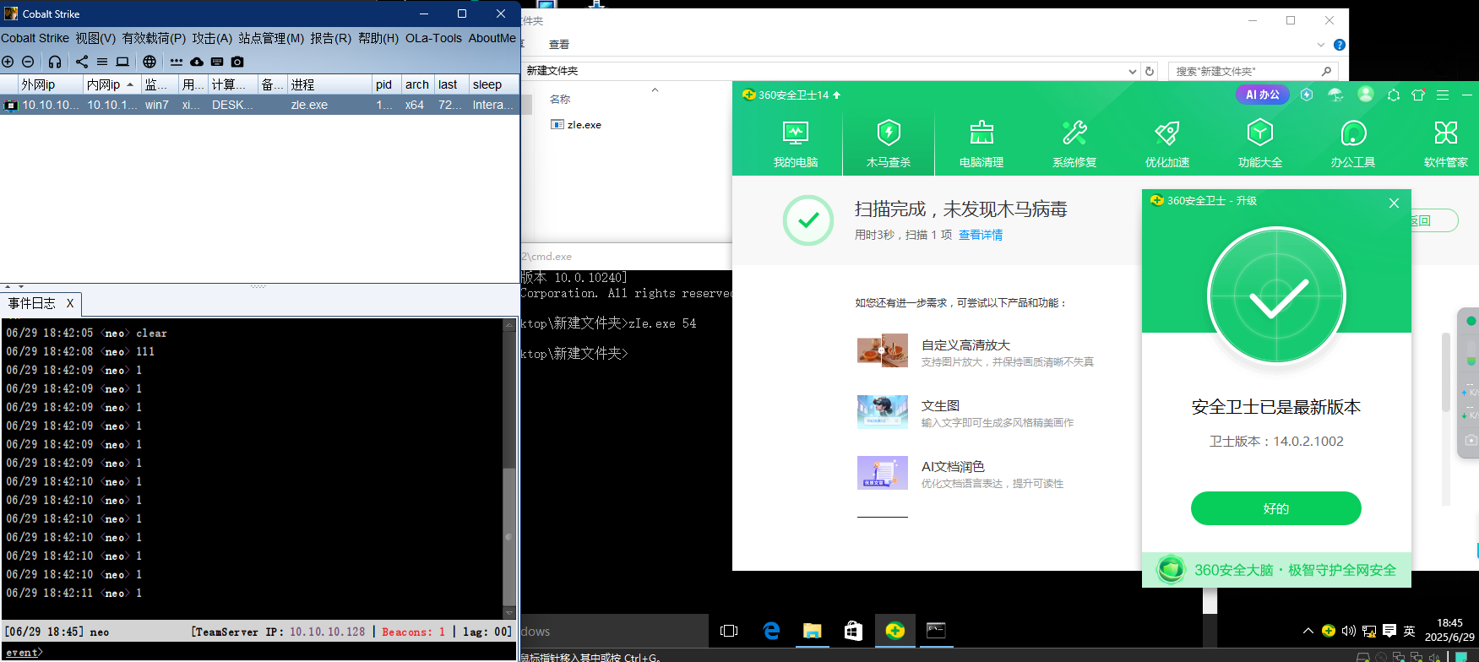The width and height of the screenshot is (1479, 662).
Task: Open 优化加速 rocket icon
Action: point(1167,143)
